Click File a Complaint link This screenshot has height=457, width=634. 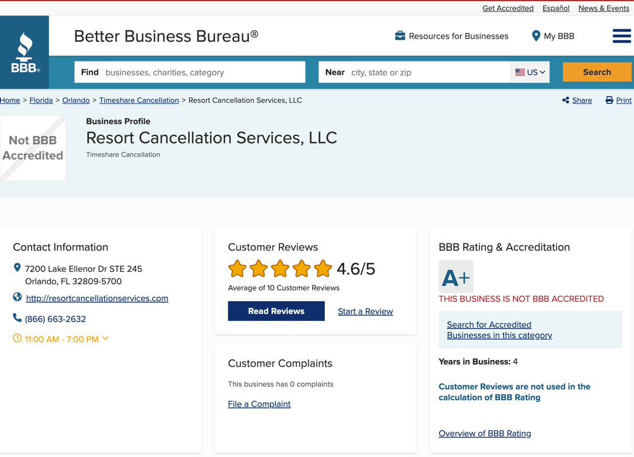(259, 404)
